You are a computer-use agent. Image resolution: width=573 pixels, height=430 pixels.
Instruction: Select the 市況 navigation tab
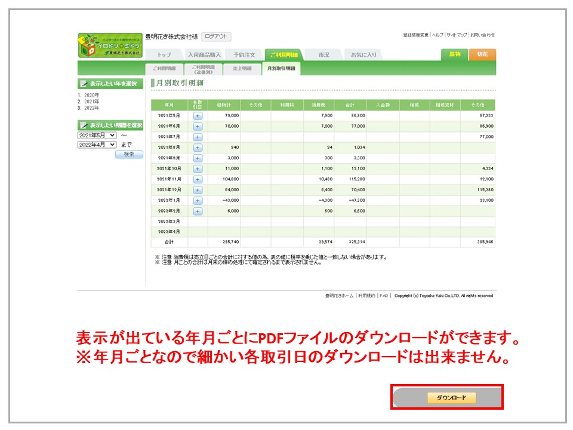coord(324,55)
